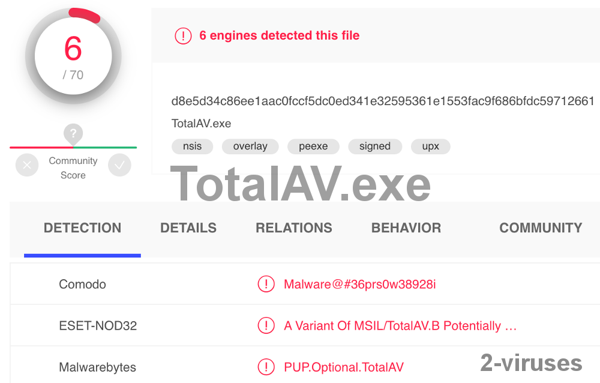Image resolution: width=600 pixels, height=383 pixels.
Task: Click the alert icon next to Malwarebytes' detection
Action: [266, 367]
